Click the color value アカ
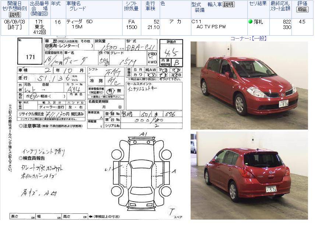This screenshot has height=227, width=315. click(175, 22)
